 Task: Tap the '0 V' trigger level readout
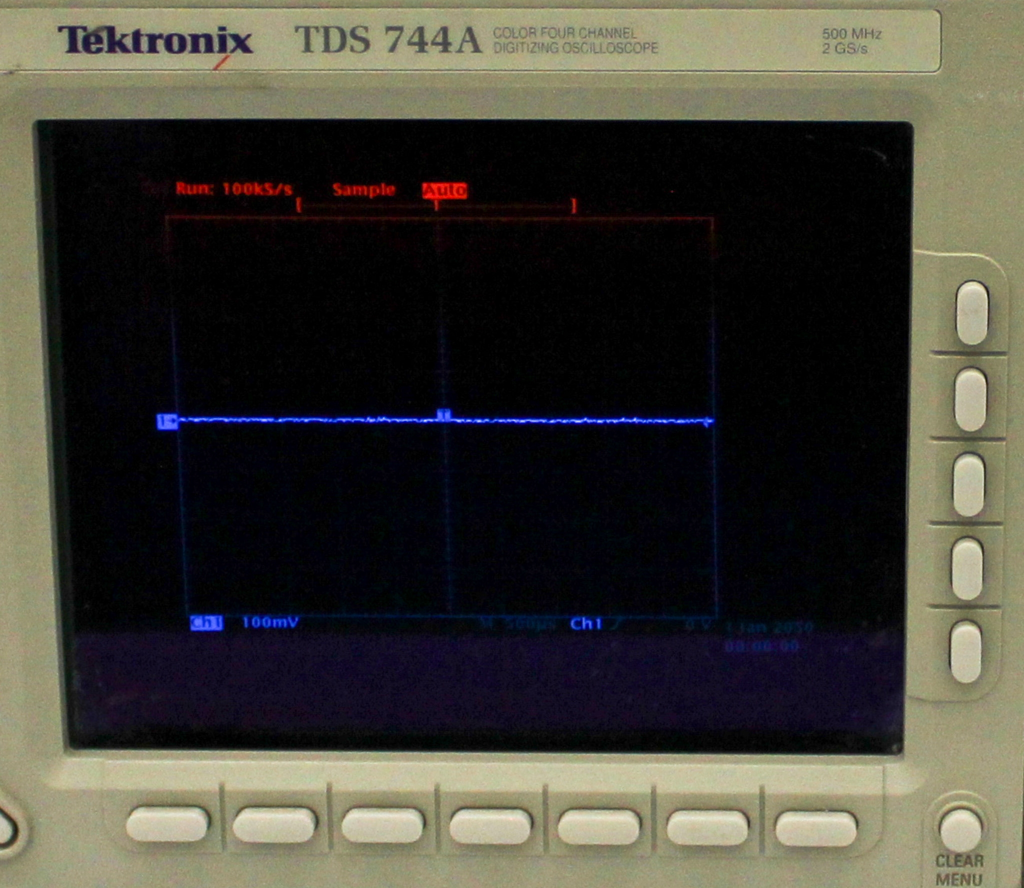click(698, 625)
